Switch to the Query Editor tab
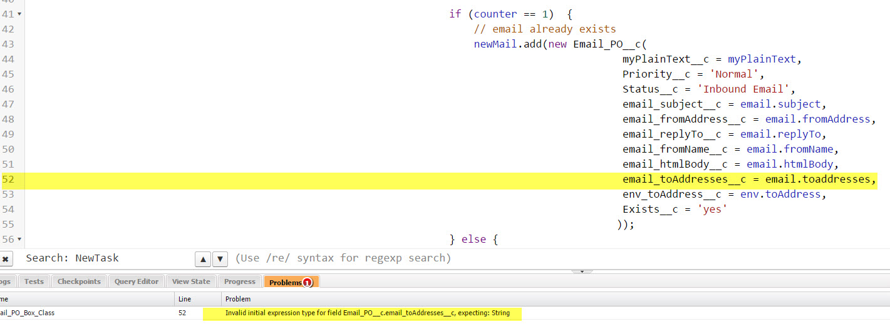The height and width of the screenshot is (324, 890). [136, 281]
